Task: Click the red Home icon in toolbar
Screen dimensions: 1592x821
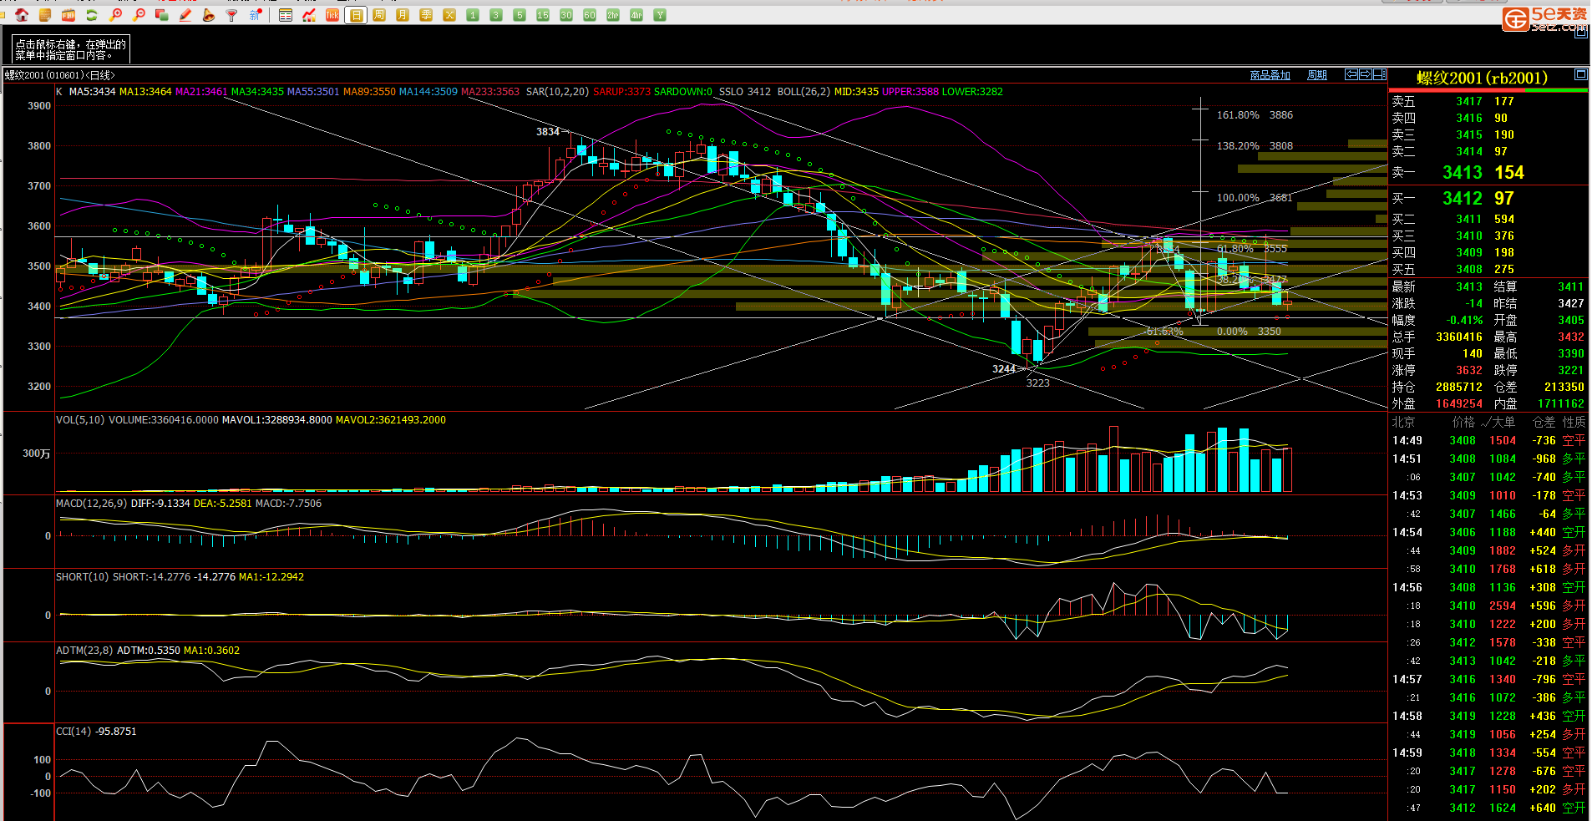Action: [x=22, y=15]
